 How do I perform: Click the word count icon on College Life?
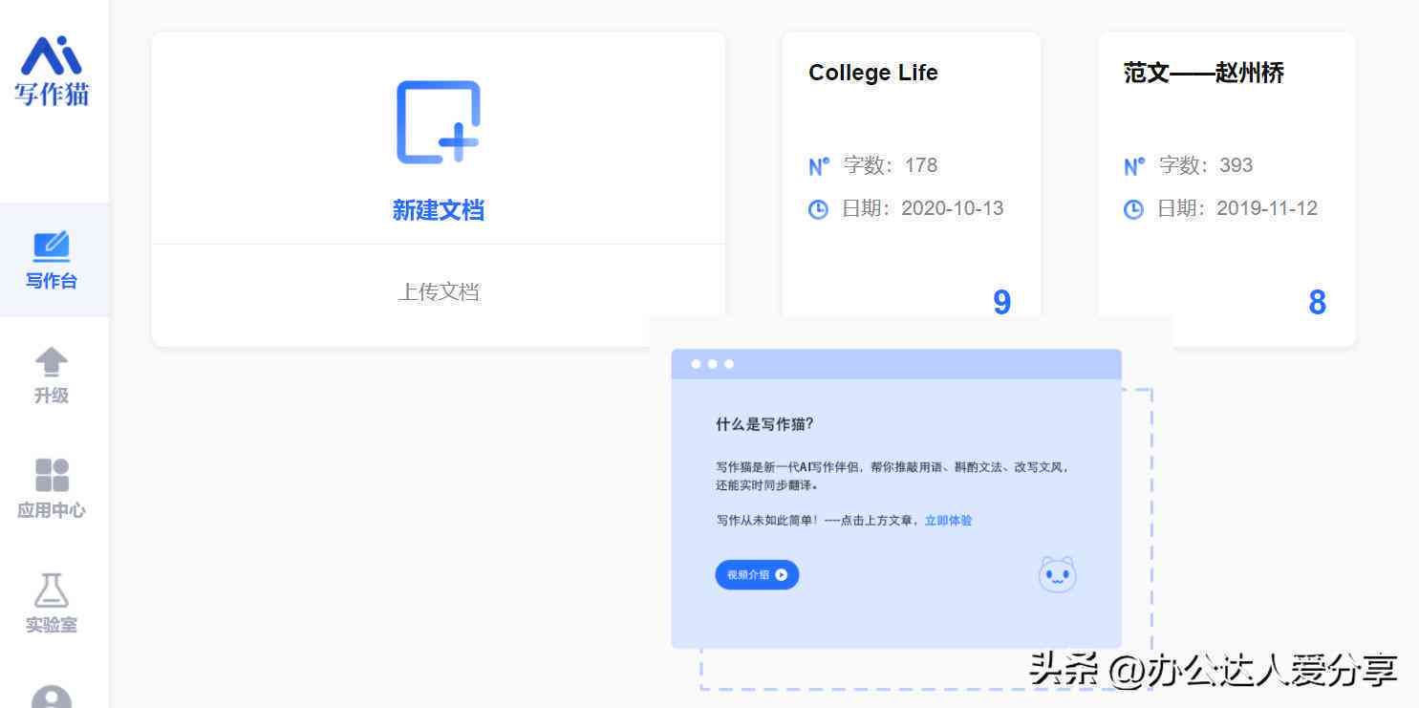tap(819, 166)
